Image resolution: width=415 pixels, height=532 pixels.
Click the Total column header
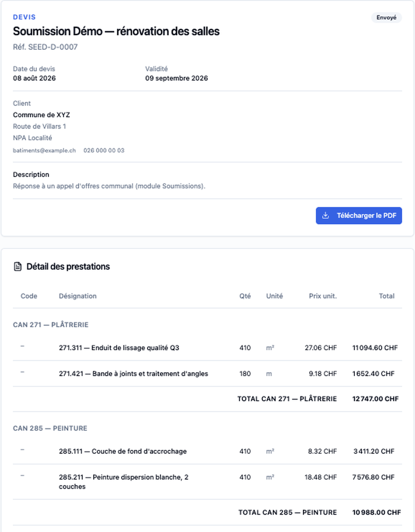point(387,296)
